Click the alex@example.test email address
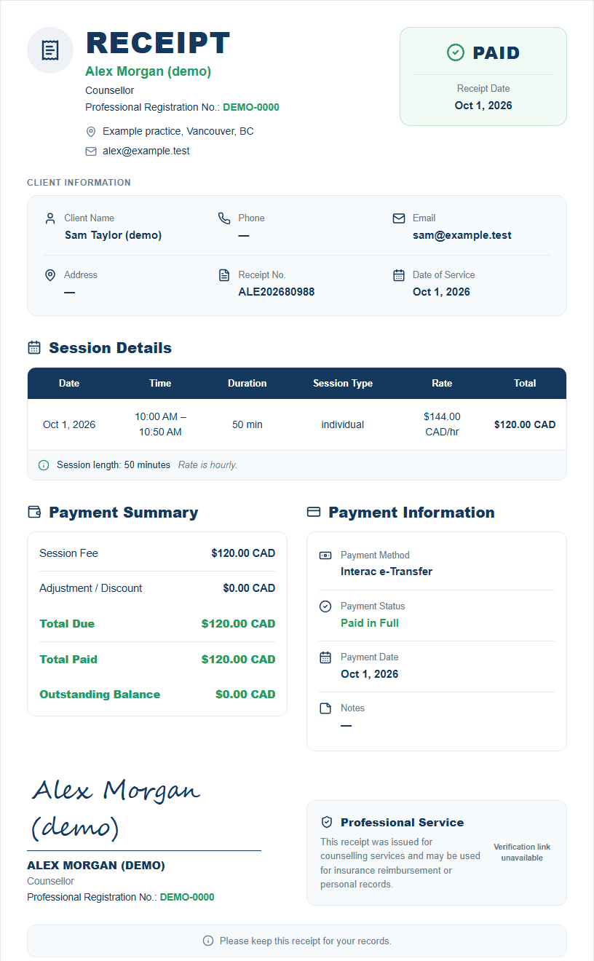 146,151
